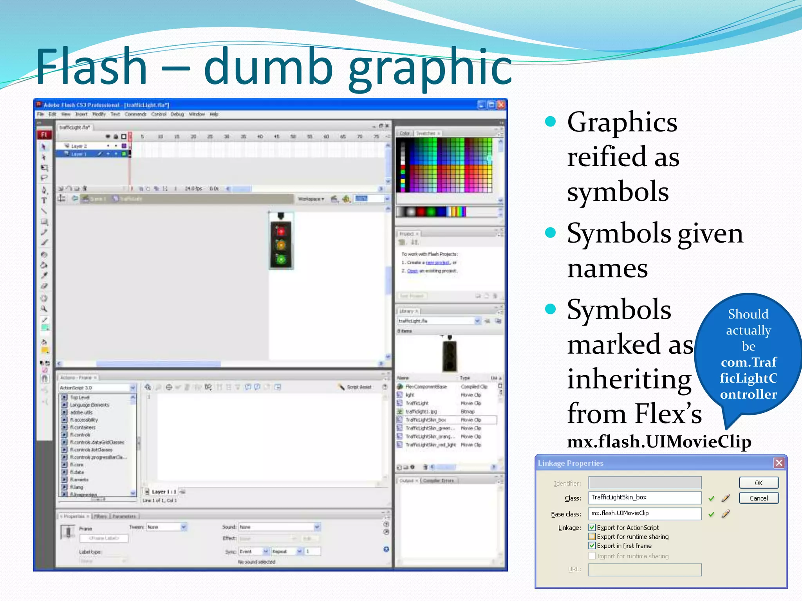Select the Eyedropper tool
Image resolution: width=802 pixels, height=601 pixels.
tap(44, 275)
